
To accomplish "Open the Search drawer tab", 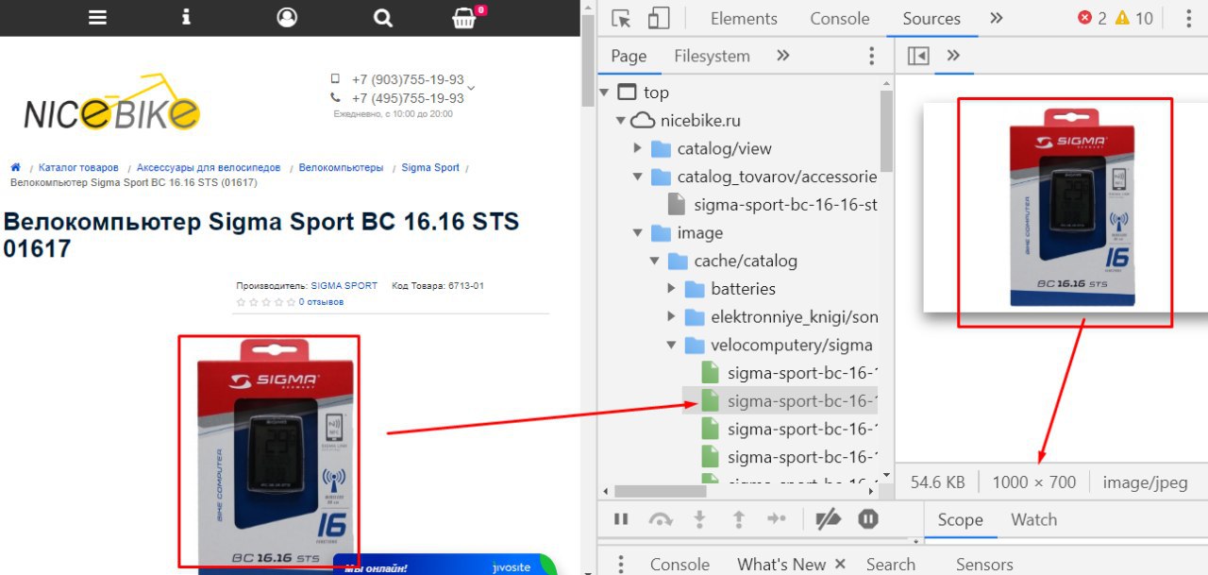I will click(x=891, y=564).
